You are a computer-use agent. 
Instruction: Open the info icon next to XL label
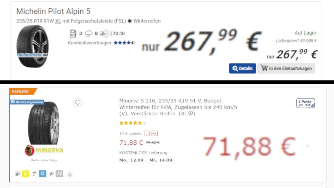[191, 113]
